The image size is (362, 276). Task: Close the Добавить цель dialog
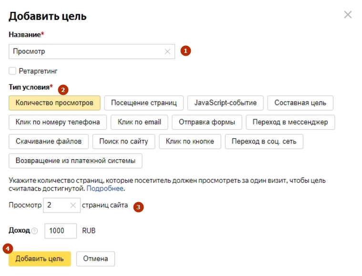pyautogui.click(x=348, y=15)
